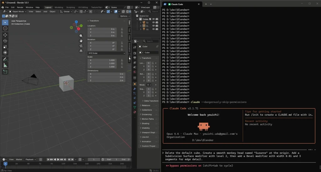Lock Location X in the Transform panel
321x172 pixels.
122,29
